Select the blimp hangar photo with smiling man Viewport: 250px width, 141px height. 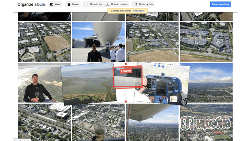(x=98, y=42)
